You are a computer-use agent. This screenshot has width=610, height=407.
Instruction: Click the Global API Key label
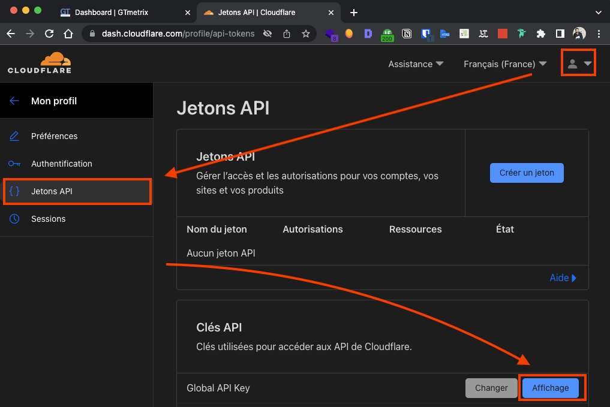click(x=218, y=388)
